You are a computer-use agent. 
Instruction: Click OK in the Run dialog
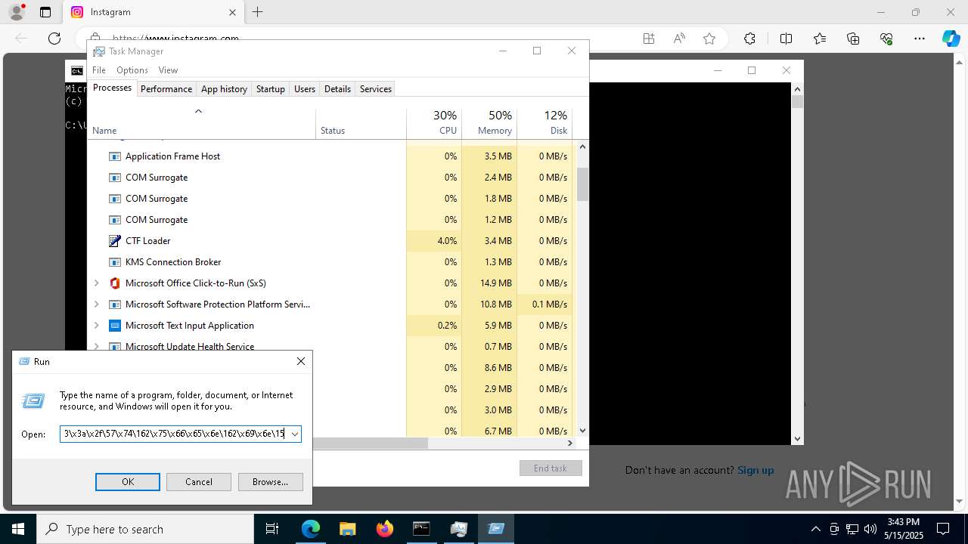tap(128, 482)
